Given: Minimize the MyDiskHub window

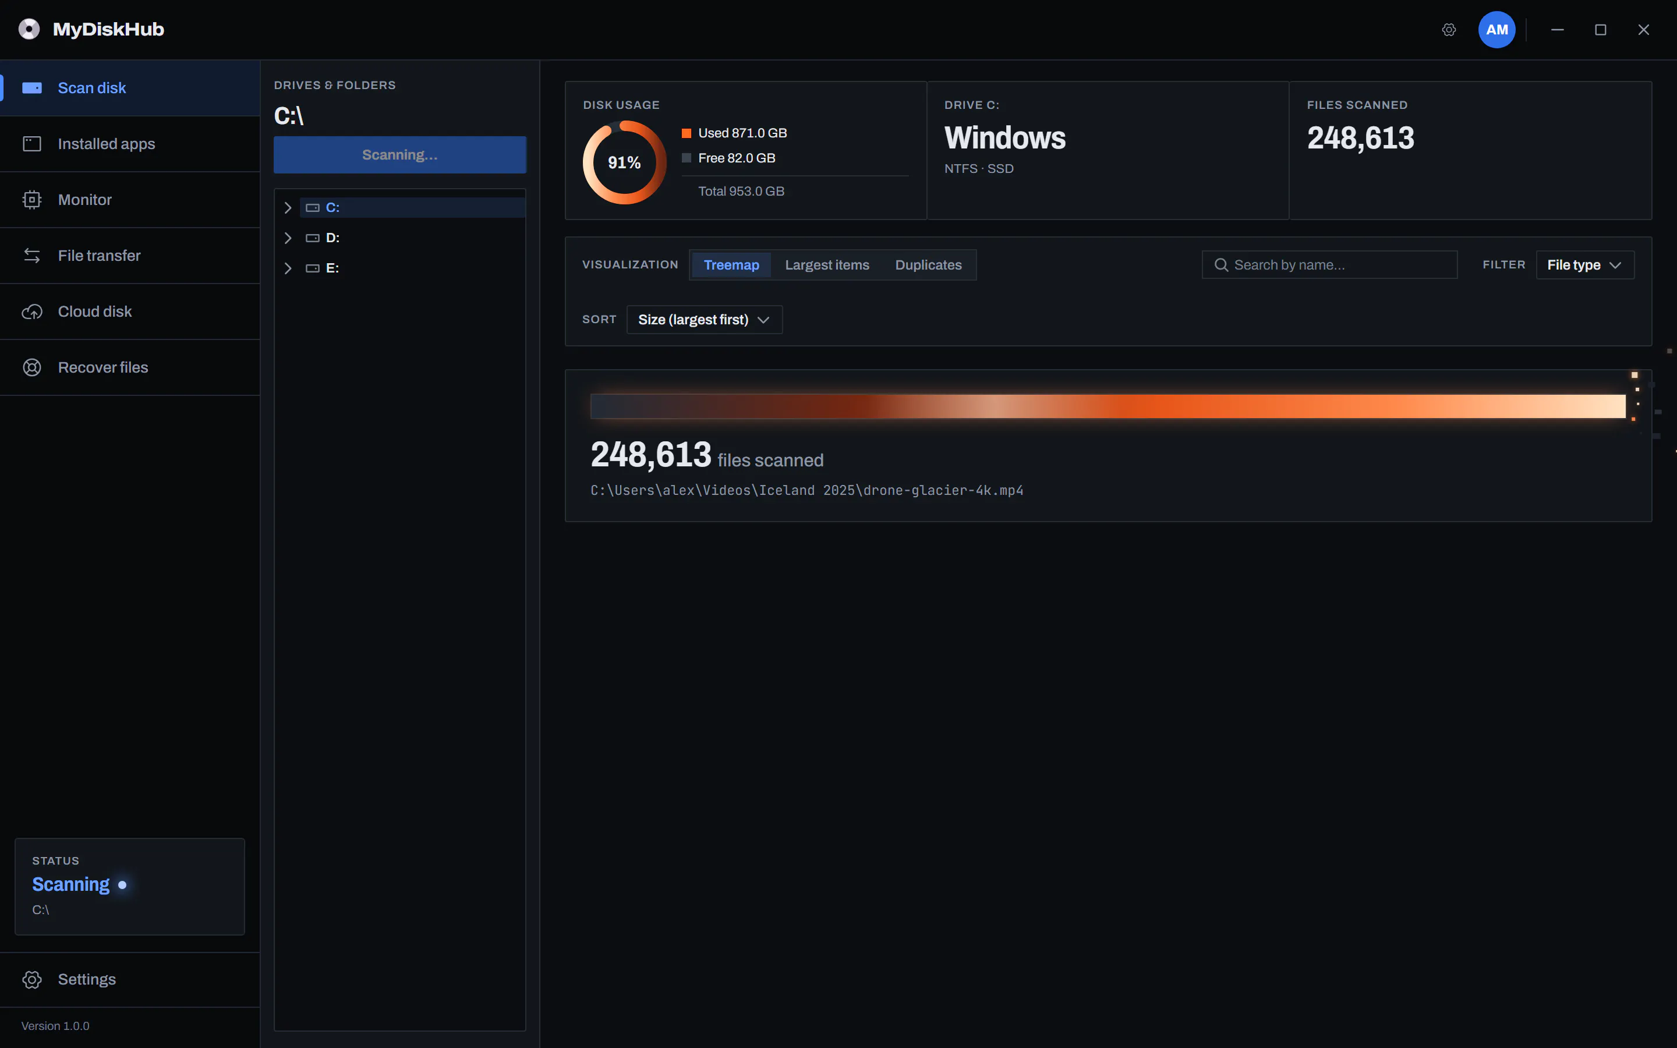Looking at the screenshot, I should pyautogui.click(x=1557, y=30).
